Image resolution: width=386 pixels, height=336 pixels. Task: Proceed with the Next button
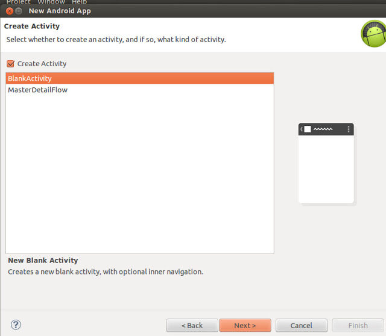[x=245, y=325]
